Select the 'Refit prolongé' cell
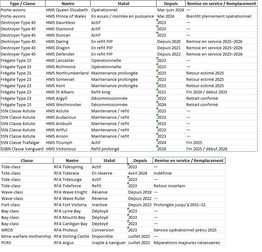 pyautogui.click(x=123, y=149)
